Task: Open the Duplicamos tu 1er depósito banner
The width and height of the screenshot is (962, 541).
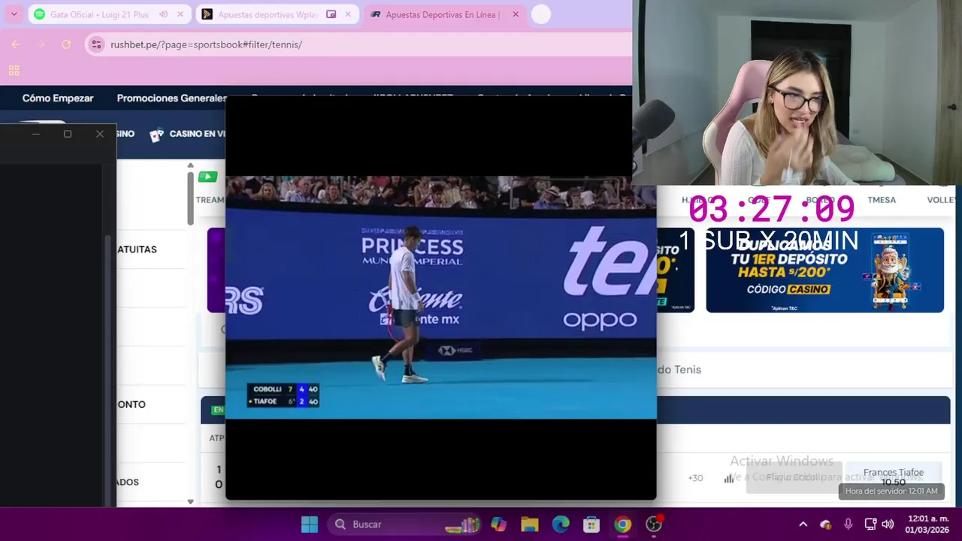Action: click(824, 270)
